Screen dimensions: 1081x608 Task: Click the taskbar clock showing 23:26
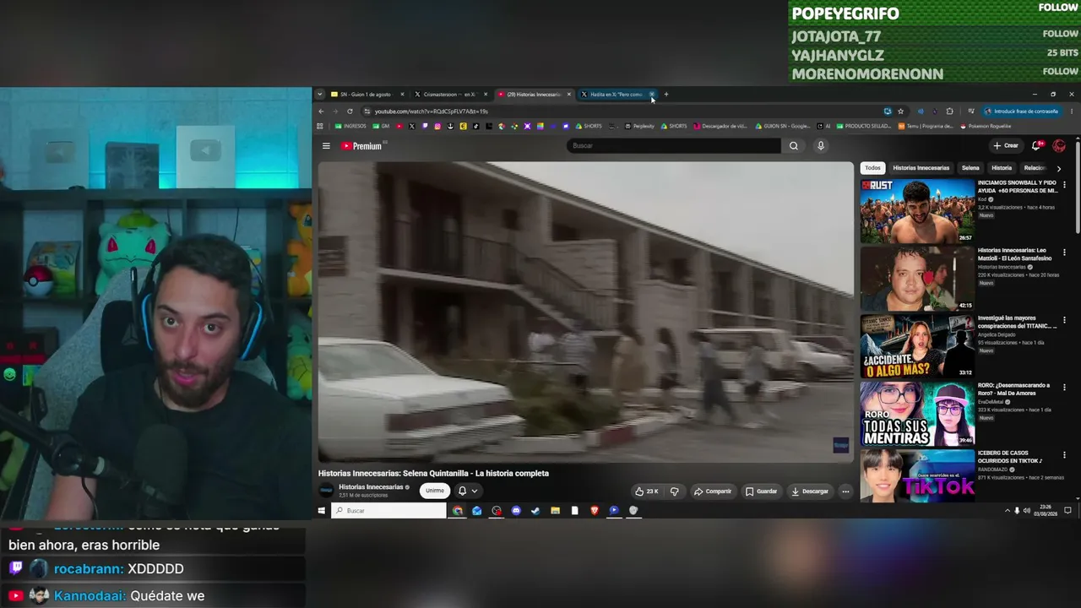[x=1046, y=511]
